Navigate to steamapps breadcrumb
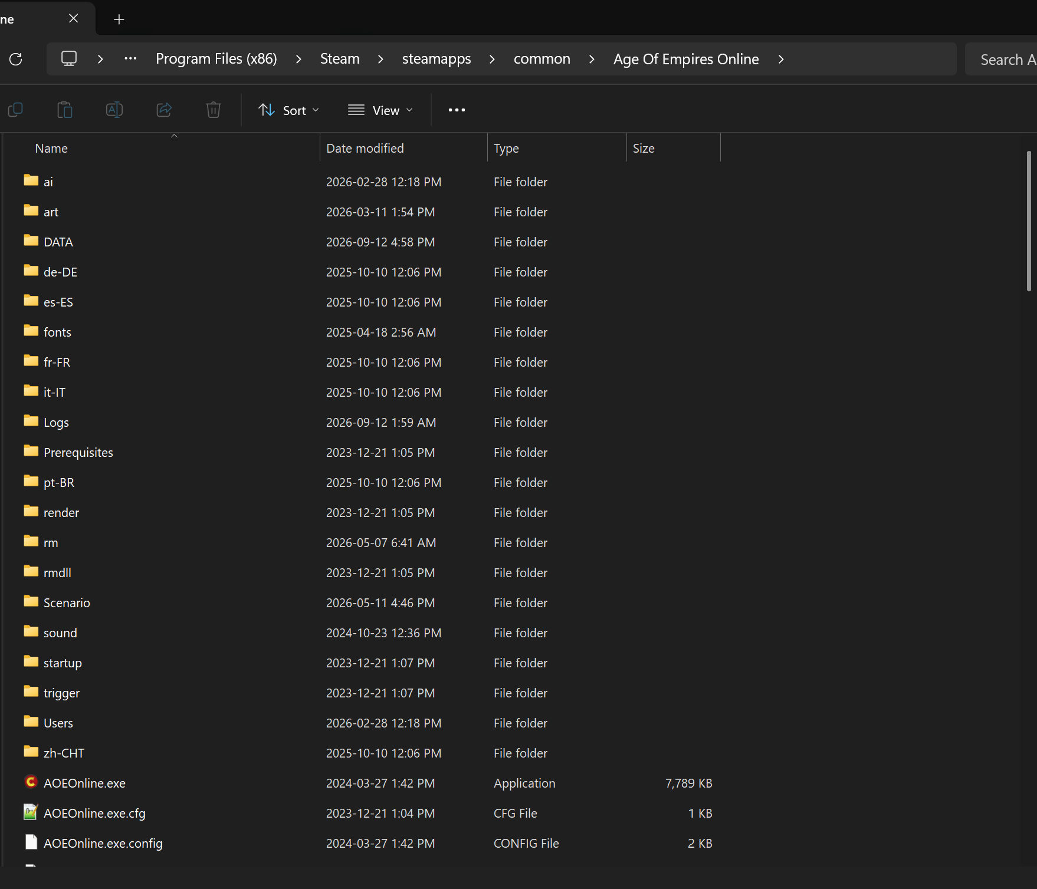This screenshot has width=1037, height=889. [x=437, y=59]
